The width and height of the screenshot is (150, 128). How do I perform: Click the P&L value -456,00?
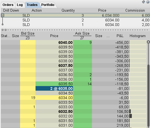click(x=122, y=42)
